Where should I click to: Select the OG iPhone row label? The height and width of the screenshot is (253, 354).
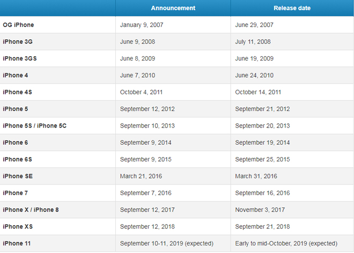pyautogui.click(x=18, y=25)
